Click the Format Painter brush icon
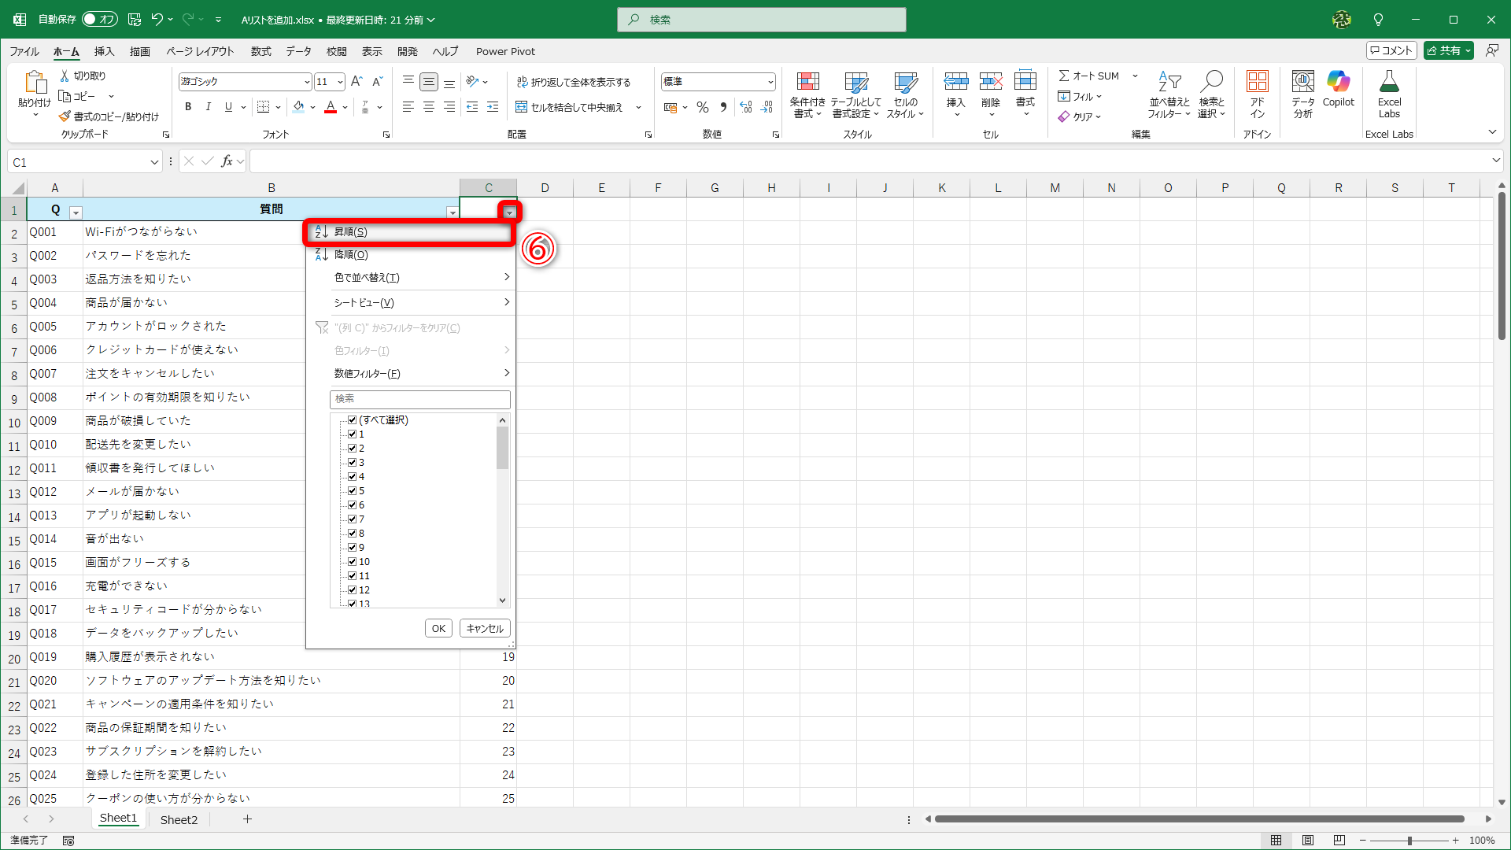 pos(65,116)
